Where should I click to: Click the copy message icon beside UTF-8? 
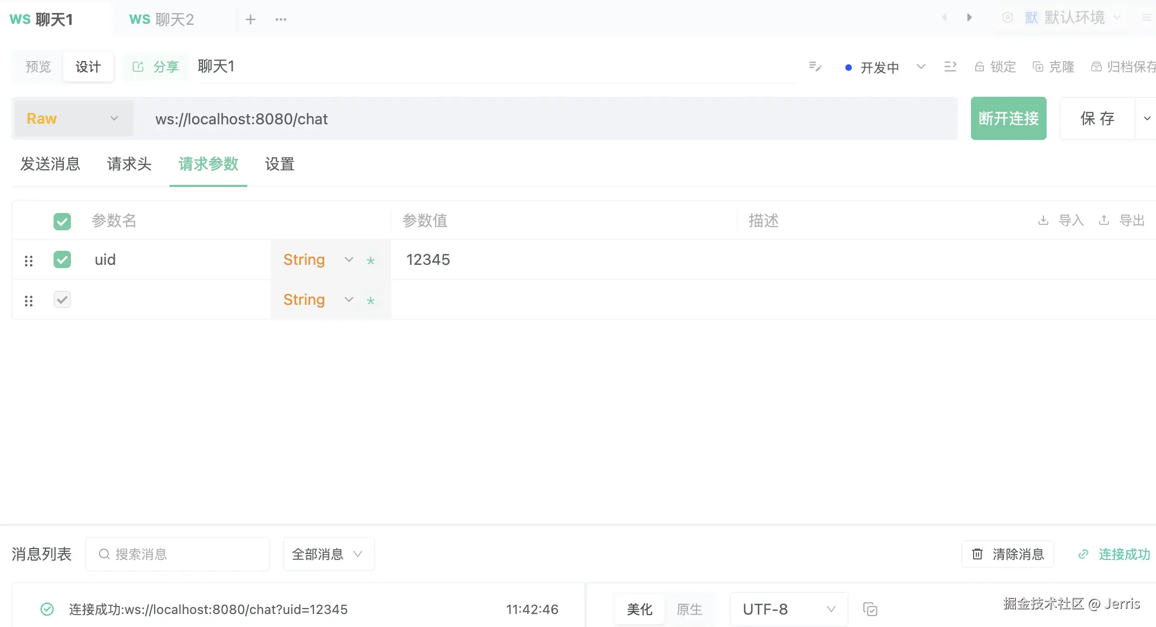click(x=870, y=609)
